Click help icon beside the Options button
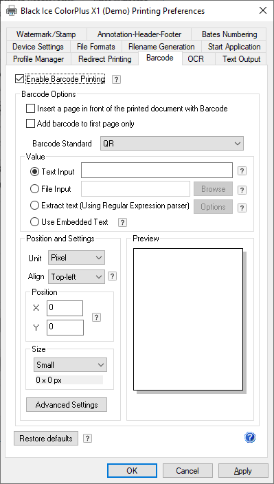Viewport: 274px width, 484px height. pos(242,208)
